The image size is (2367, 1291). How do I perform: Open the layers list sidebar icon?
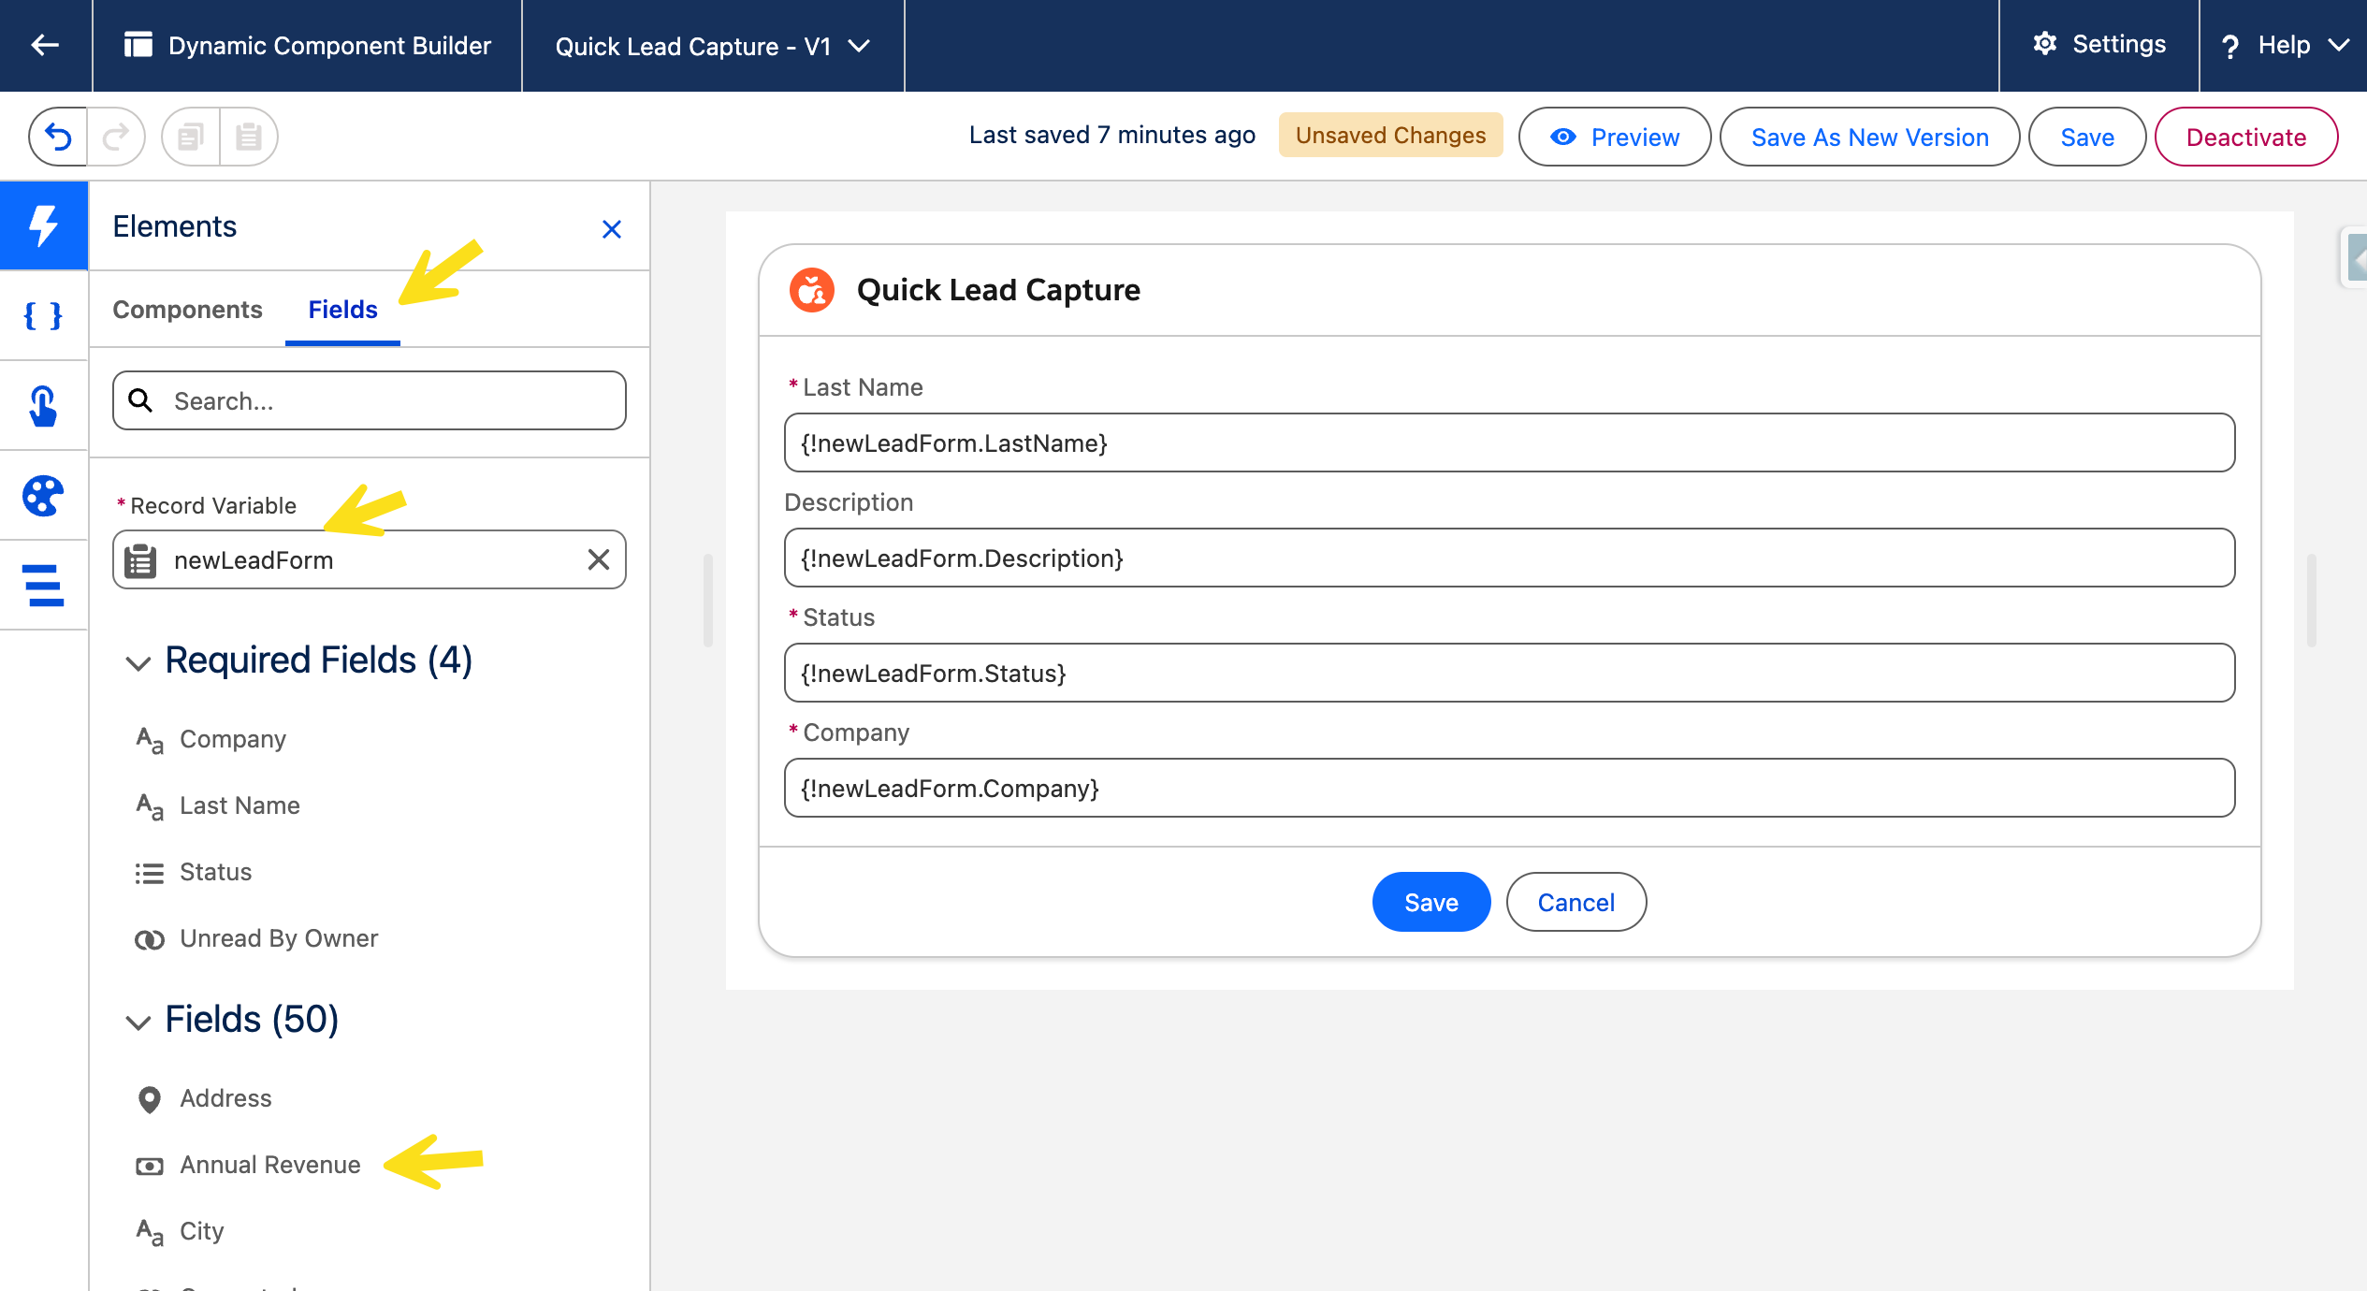(x=43, y=586)
